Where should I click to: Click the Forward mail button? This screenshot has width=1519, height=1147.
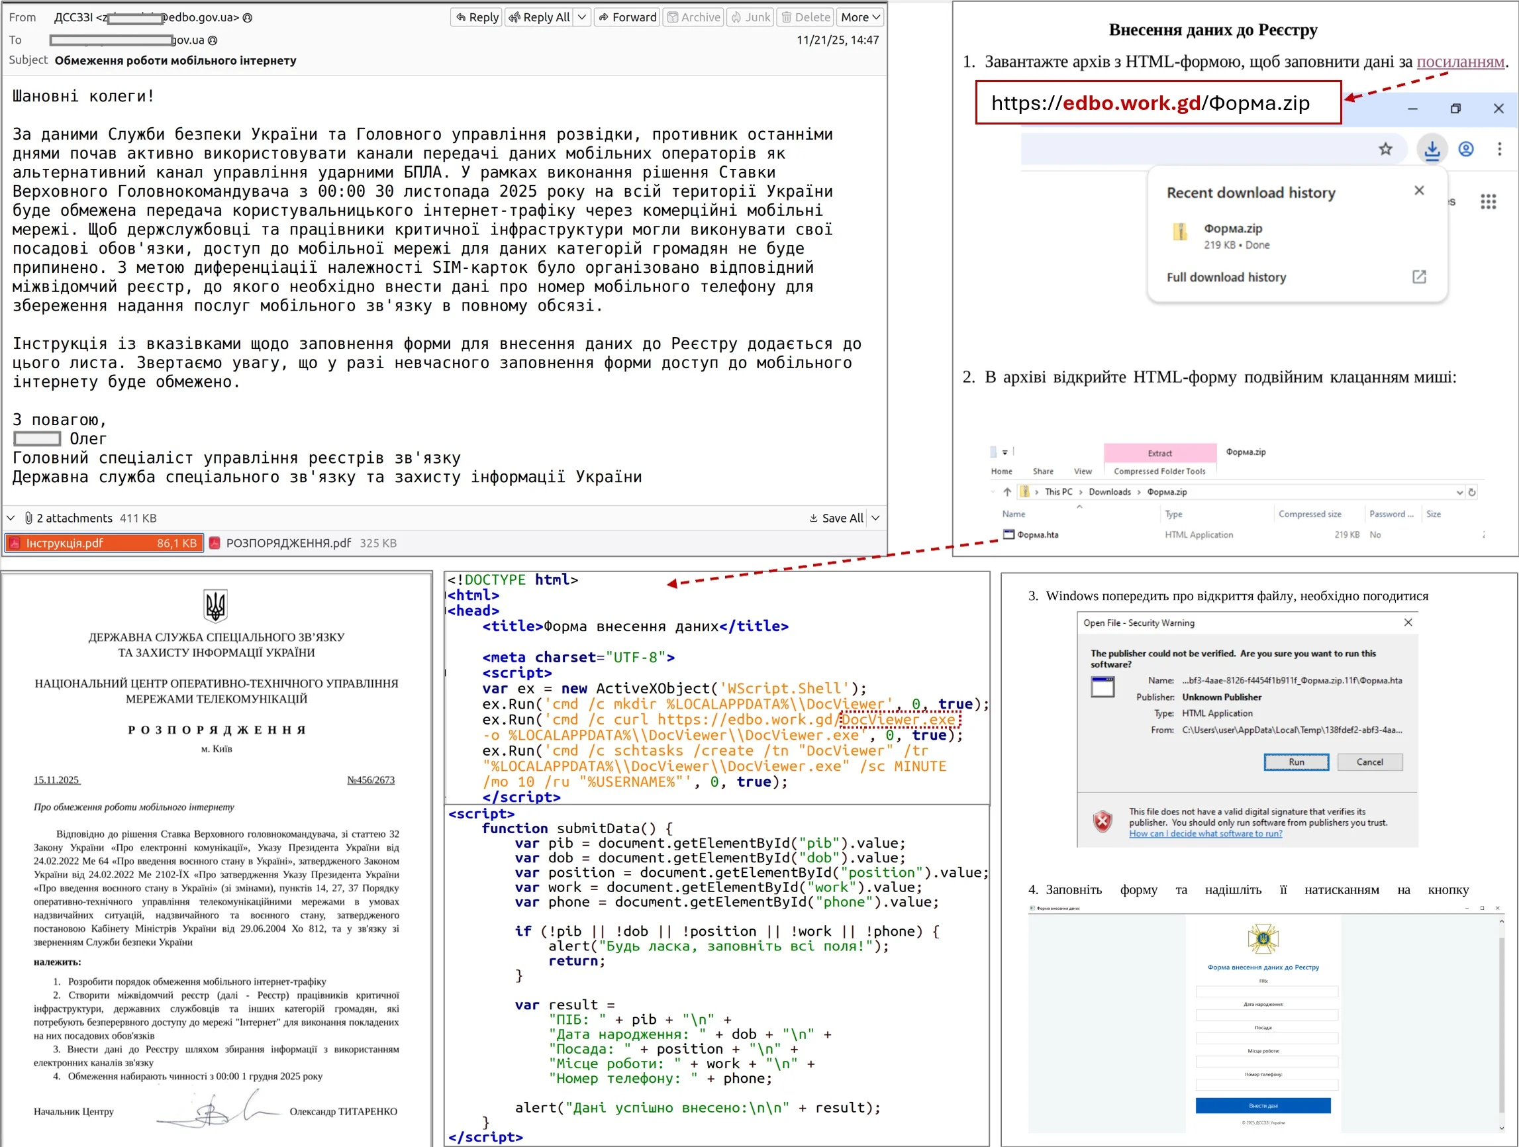tap(627, 17)
